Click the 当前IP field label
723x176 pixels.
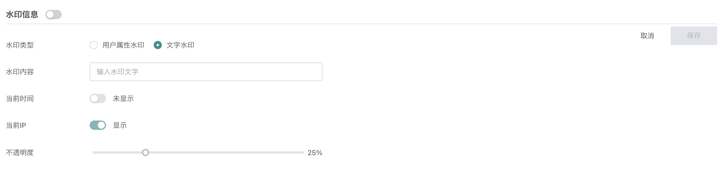tap(16, 125)
